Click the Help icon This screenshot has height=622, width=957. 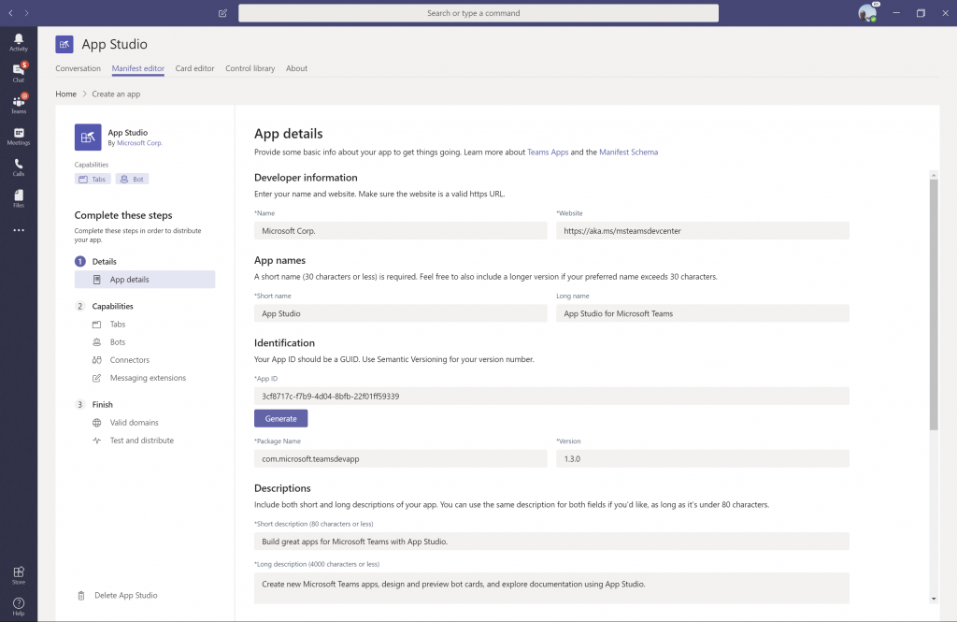pos(18,606)
